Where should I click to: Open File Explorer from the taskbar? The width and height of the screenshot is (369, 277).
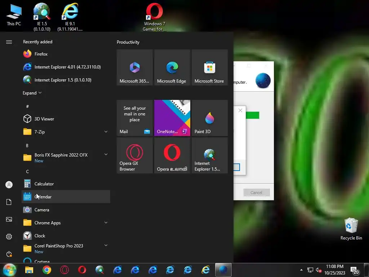29,270
